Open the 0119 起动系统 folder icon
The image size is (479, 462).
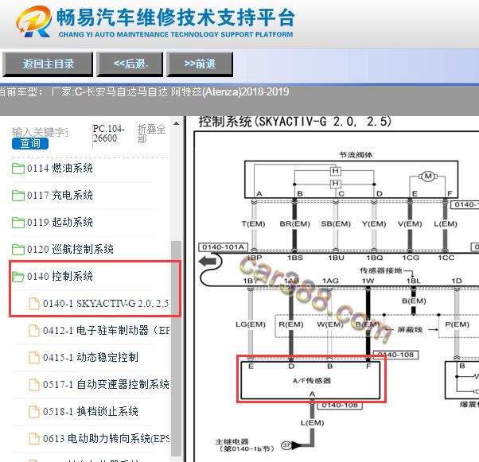coord(18,223)
